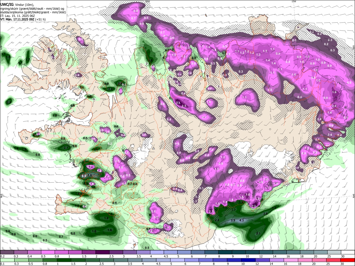Click the 0.4 label on the snow legend row
This screenshot has width=355, height=266.
29,256
